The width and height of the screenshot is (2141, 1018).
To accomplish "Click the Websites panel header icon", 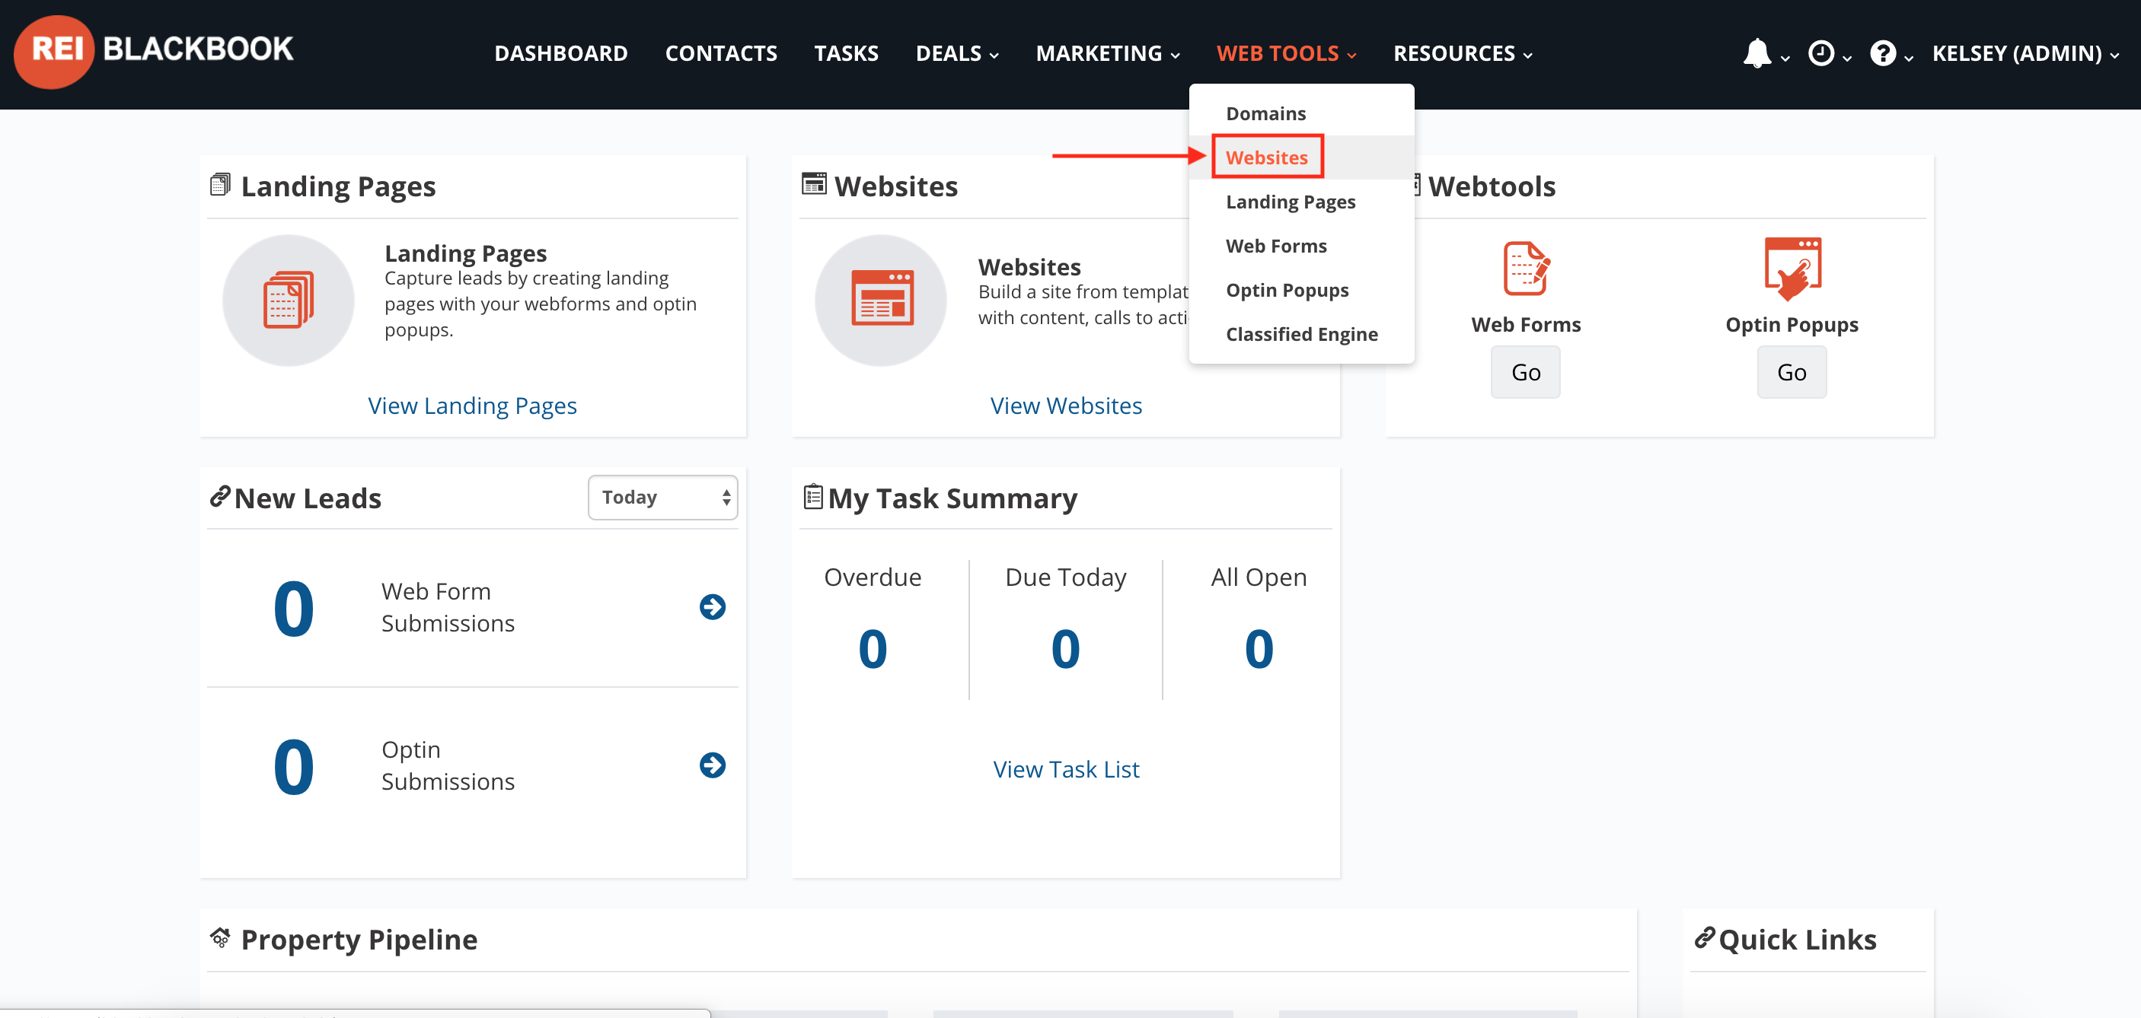I will [x=814, y=183].
